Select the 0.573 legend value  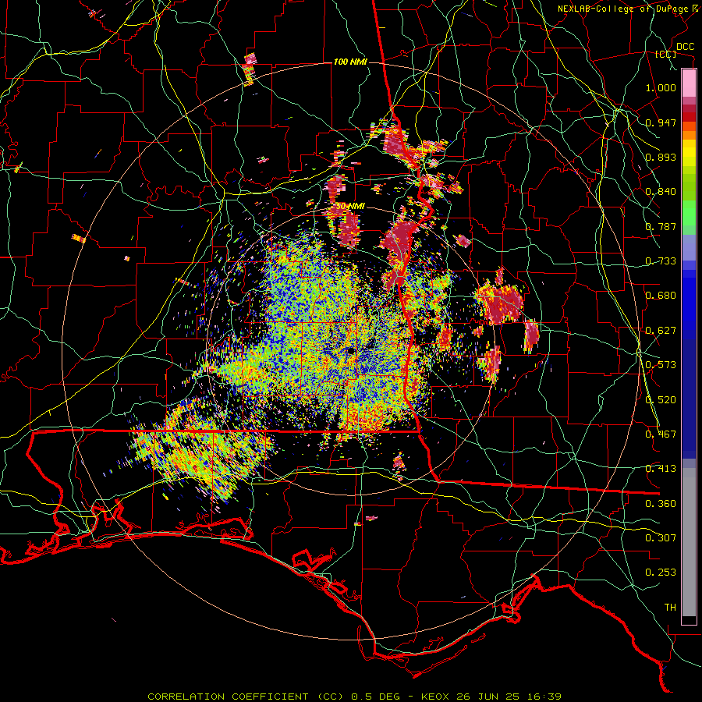coord(661,365)
